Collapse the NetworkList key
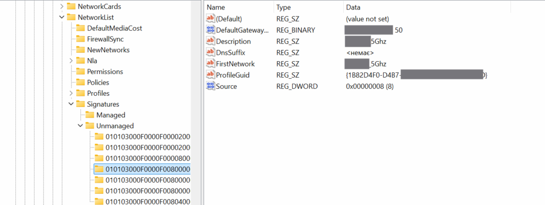The image size is (545, 205). click(x=62, y=17)
